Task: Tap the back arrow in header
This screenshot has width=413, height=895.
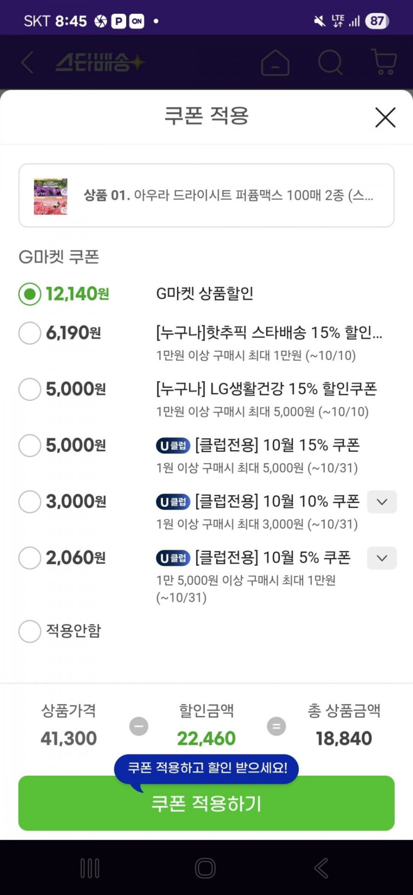Action: [27, 63]
